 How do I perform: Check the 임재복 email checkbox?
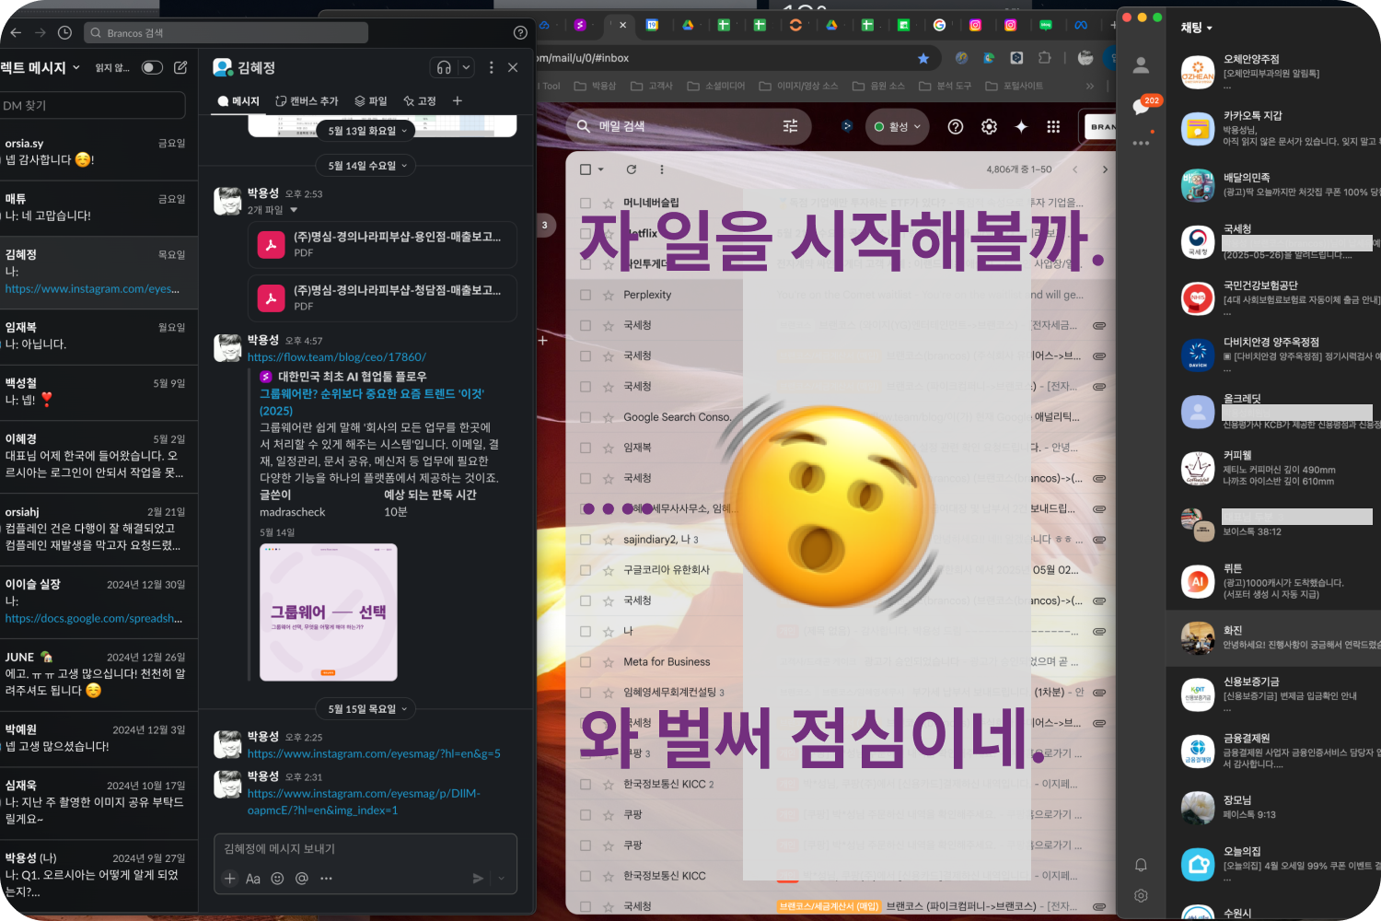pos(586,448)
